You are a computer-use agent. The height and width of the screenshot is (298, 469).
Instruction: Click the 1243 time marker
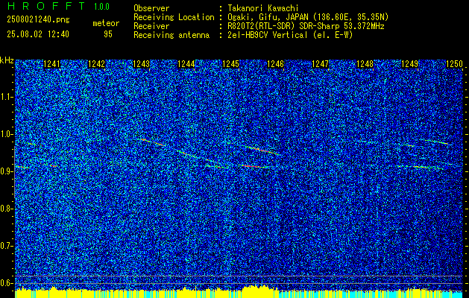point(141,64)
